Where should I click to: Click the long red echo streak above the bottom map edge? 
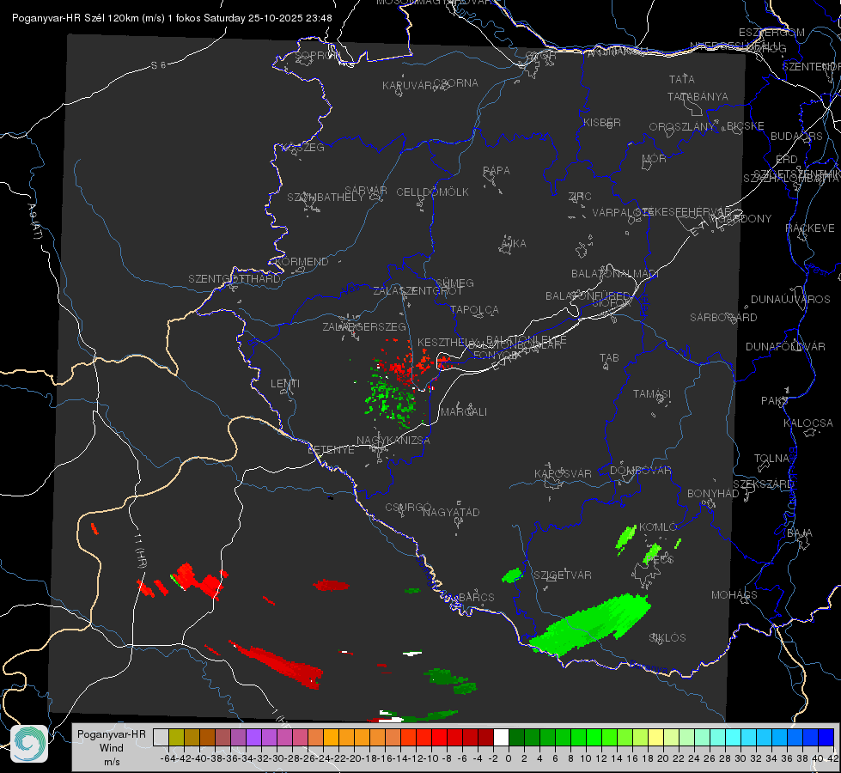pos(277,664)
